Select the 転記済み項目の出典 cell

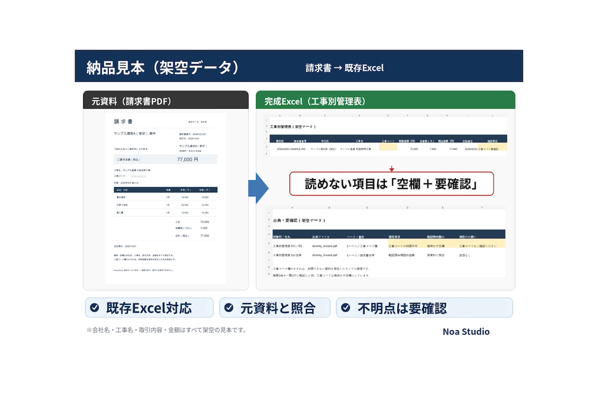pyautogui.click(x=401, y=255)
